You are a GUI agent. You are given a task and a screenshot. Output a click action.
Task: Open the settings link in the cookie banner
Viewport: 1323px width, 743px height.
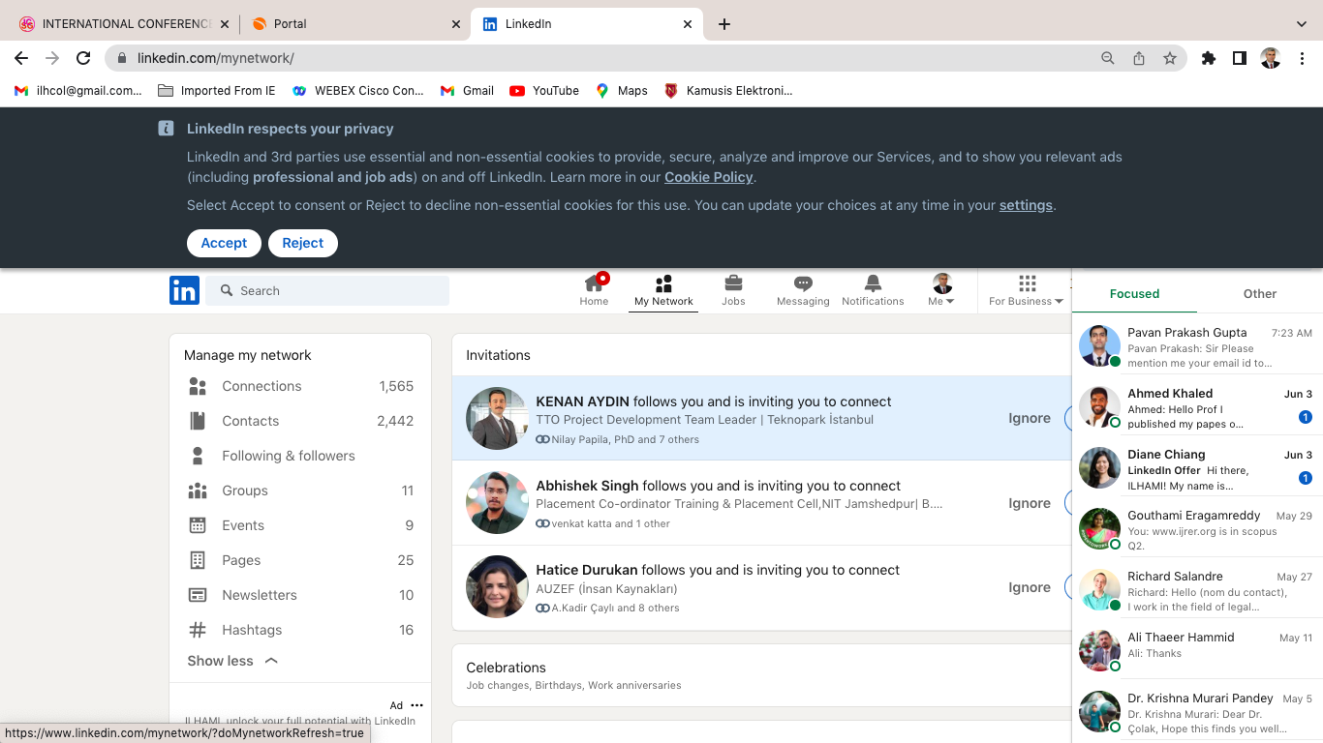point(1026,205)
